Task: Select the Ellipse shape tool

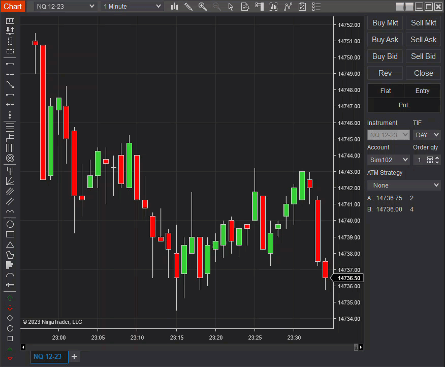Action: (x=10, y=224)
